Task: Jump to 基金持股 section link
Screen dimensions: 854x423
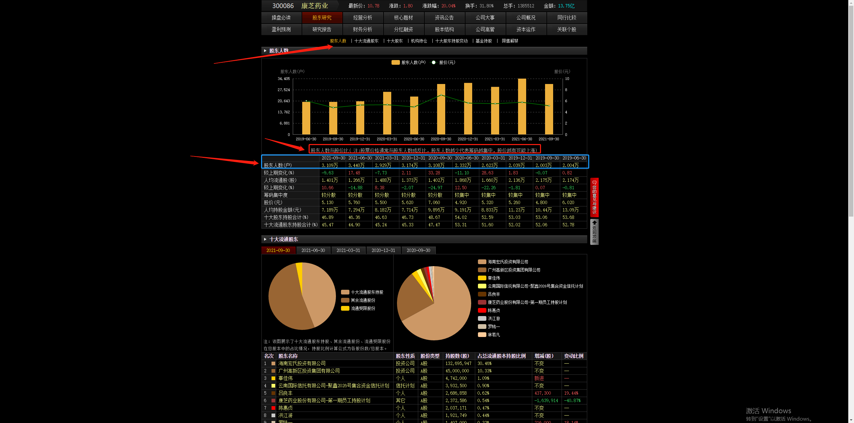Action: [484, 41]
